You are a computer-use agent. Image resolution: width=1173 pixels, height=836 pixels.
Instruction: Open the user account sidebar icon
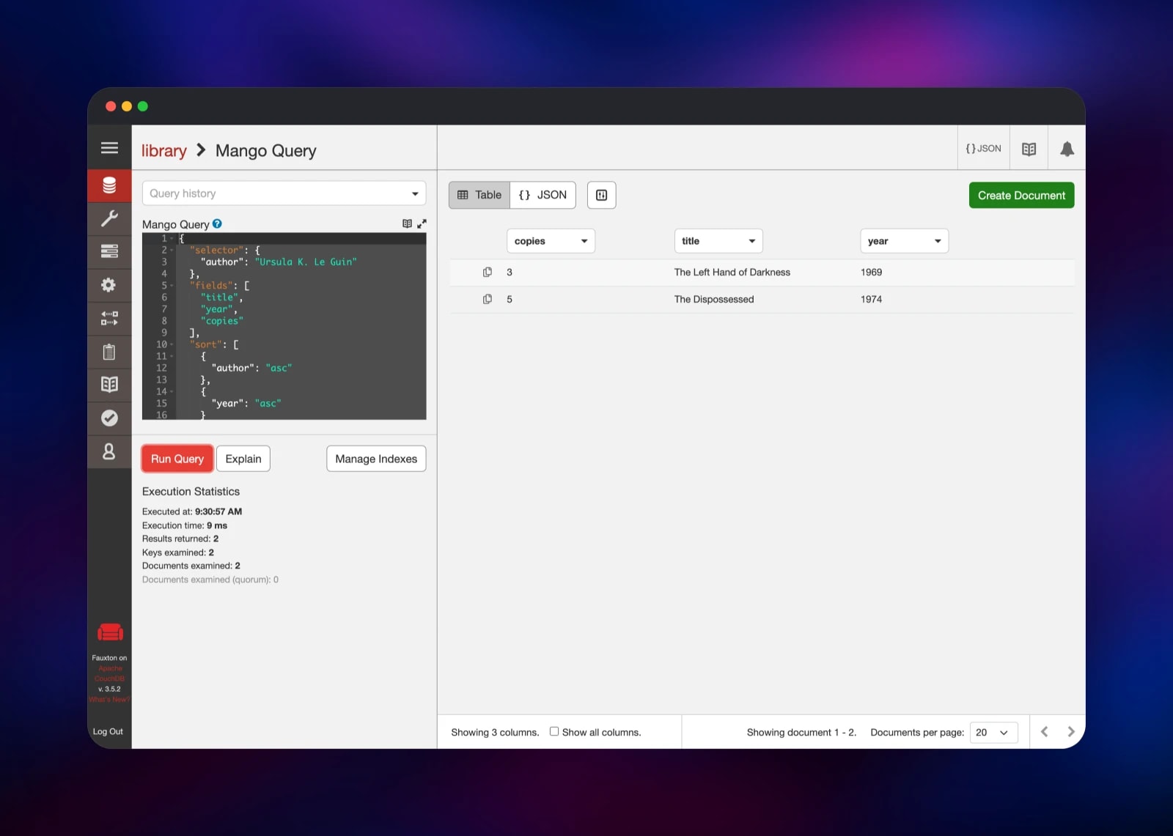click(x=109, y=451)
